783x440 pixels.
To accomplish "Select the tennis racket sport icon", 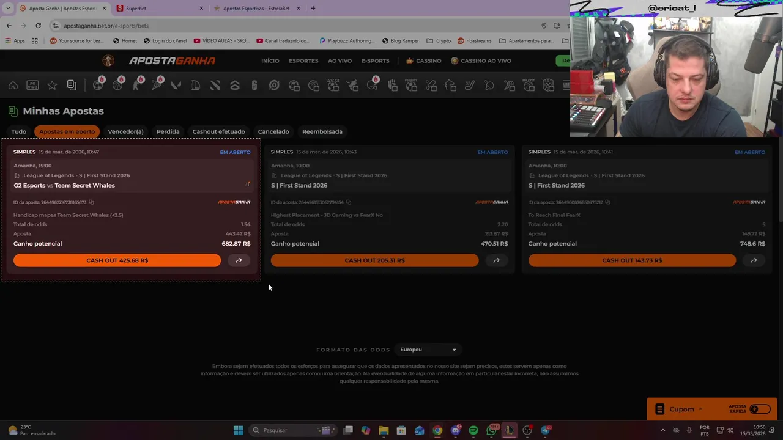I will 157,86.
